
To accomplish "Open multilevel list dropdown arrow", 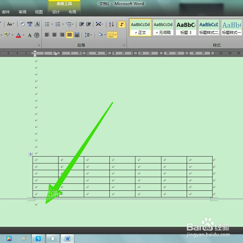I will pyautogui.click(x=73, y=24).
